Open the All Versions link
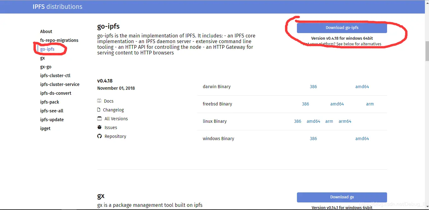 [116, 119]
